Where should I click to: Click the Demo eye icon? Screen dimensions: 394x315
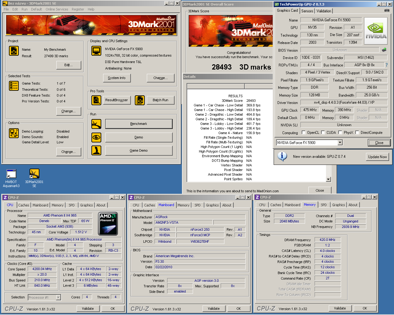(x=96, y=137)
